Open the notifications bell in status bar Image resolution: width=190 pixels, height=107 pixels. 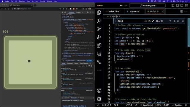tap(186, 105)
